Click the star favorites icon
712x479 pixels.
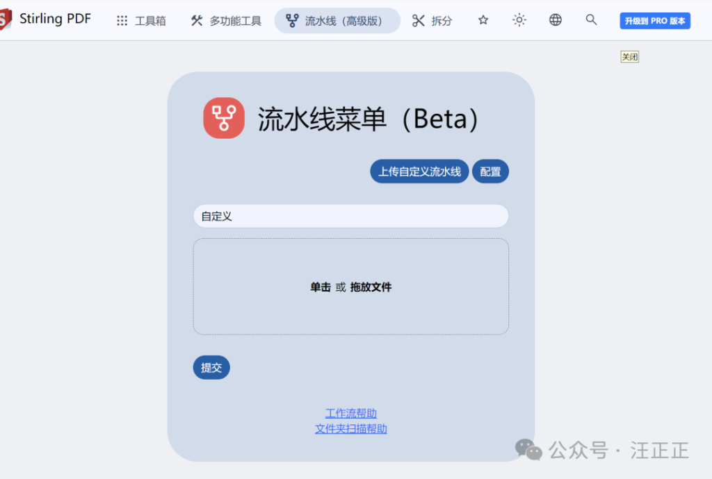483,20
